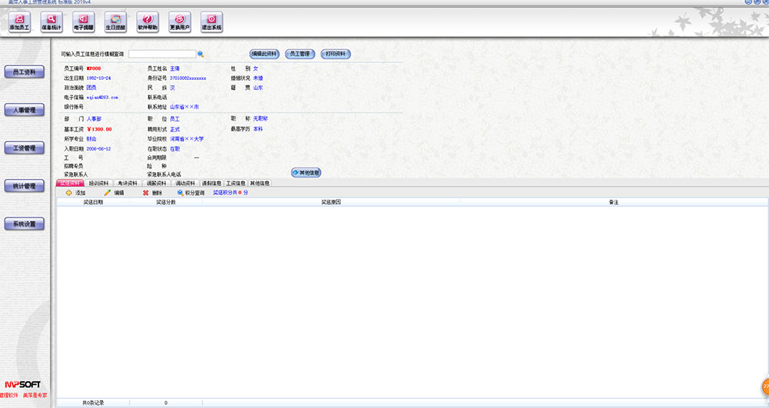Open 软件帮助 (Software Help)

(x=147, y=22)
